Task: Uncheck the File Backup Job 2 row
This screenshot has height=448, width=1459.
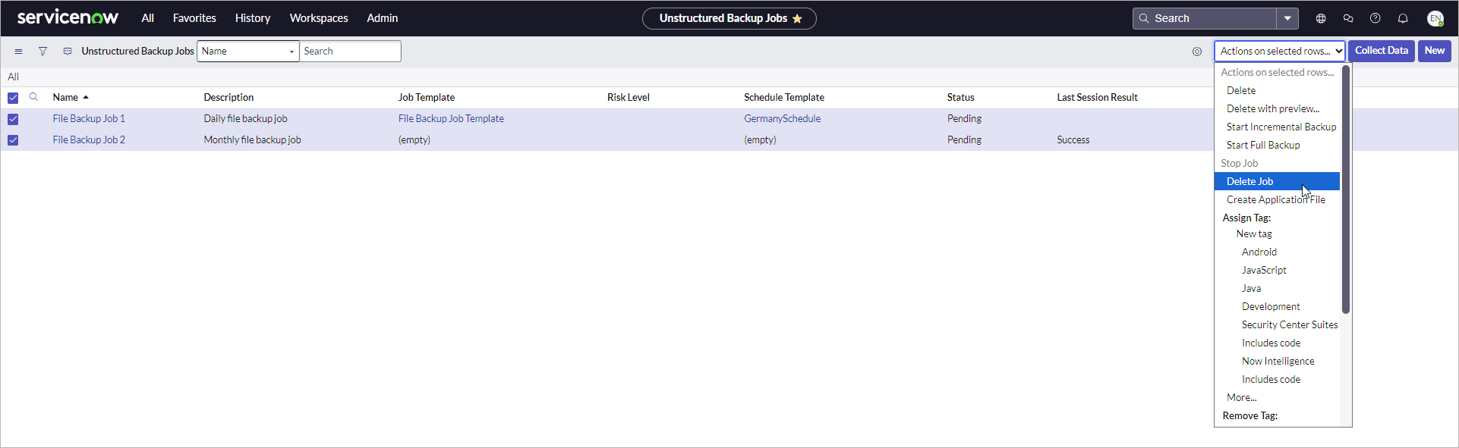Action: [x=13, y=140]
